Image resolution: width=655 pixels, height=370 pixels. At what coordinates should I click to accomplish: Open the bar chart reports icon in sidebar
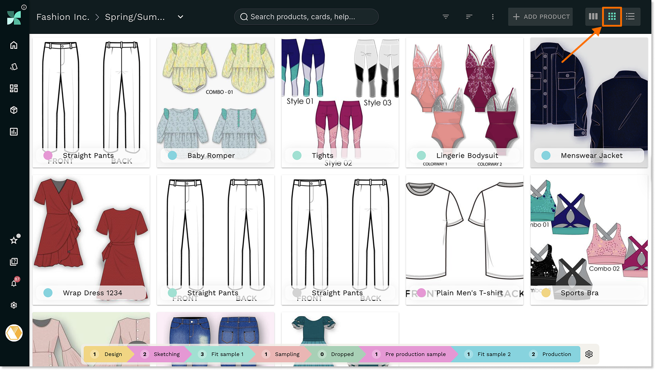coord(14,132)
